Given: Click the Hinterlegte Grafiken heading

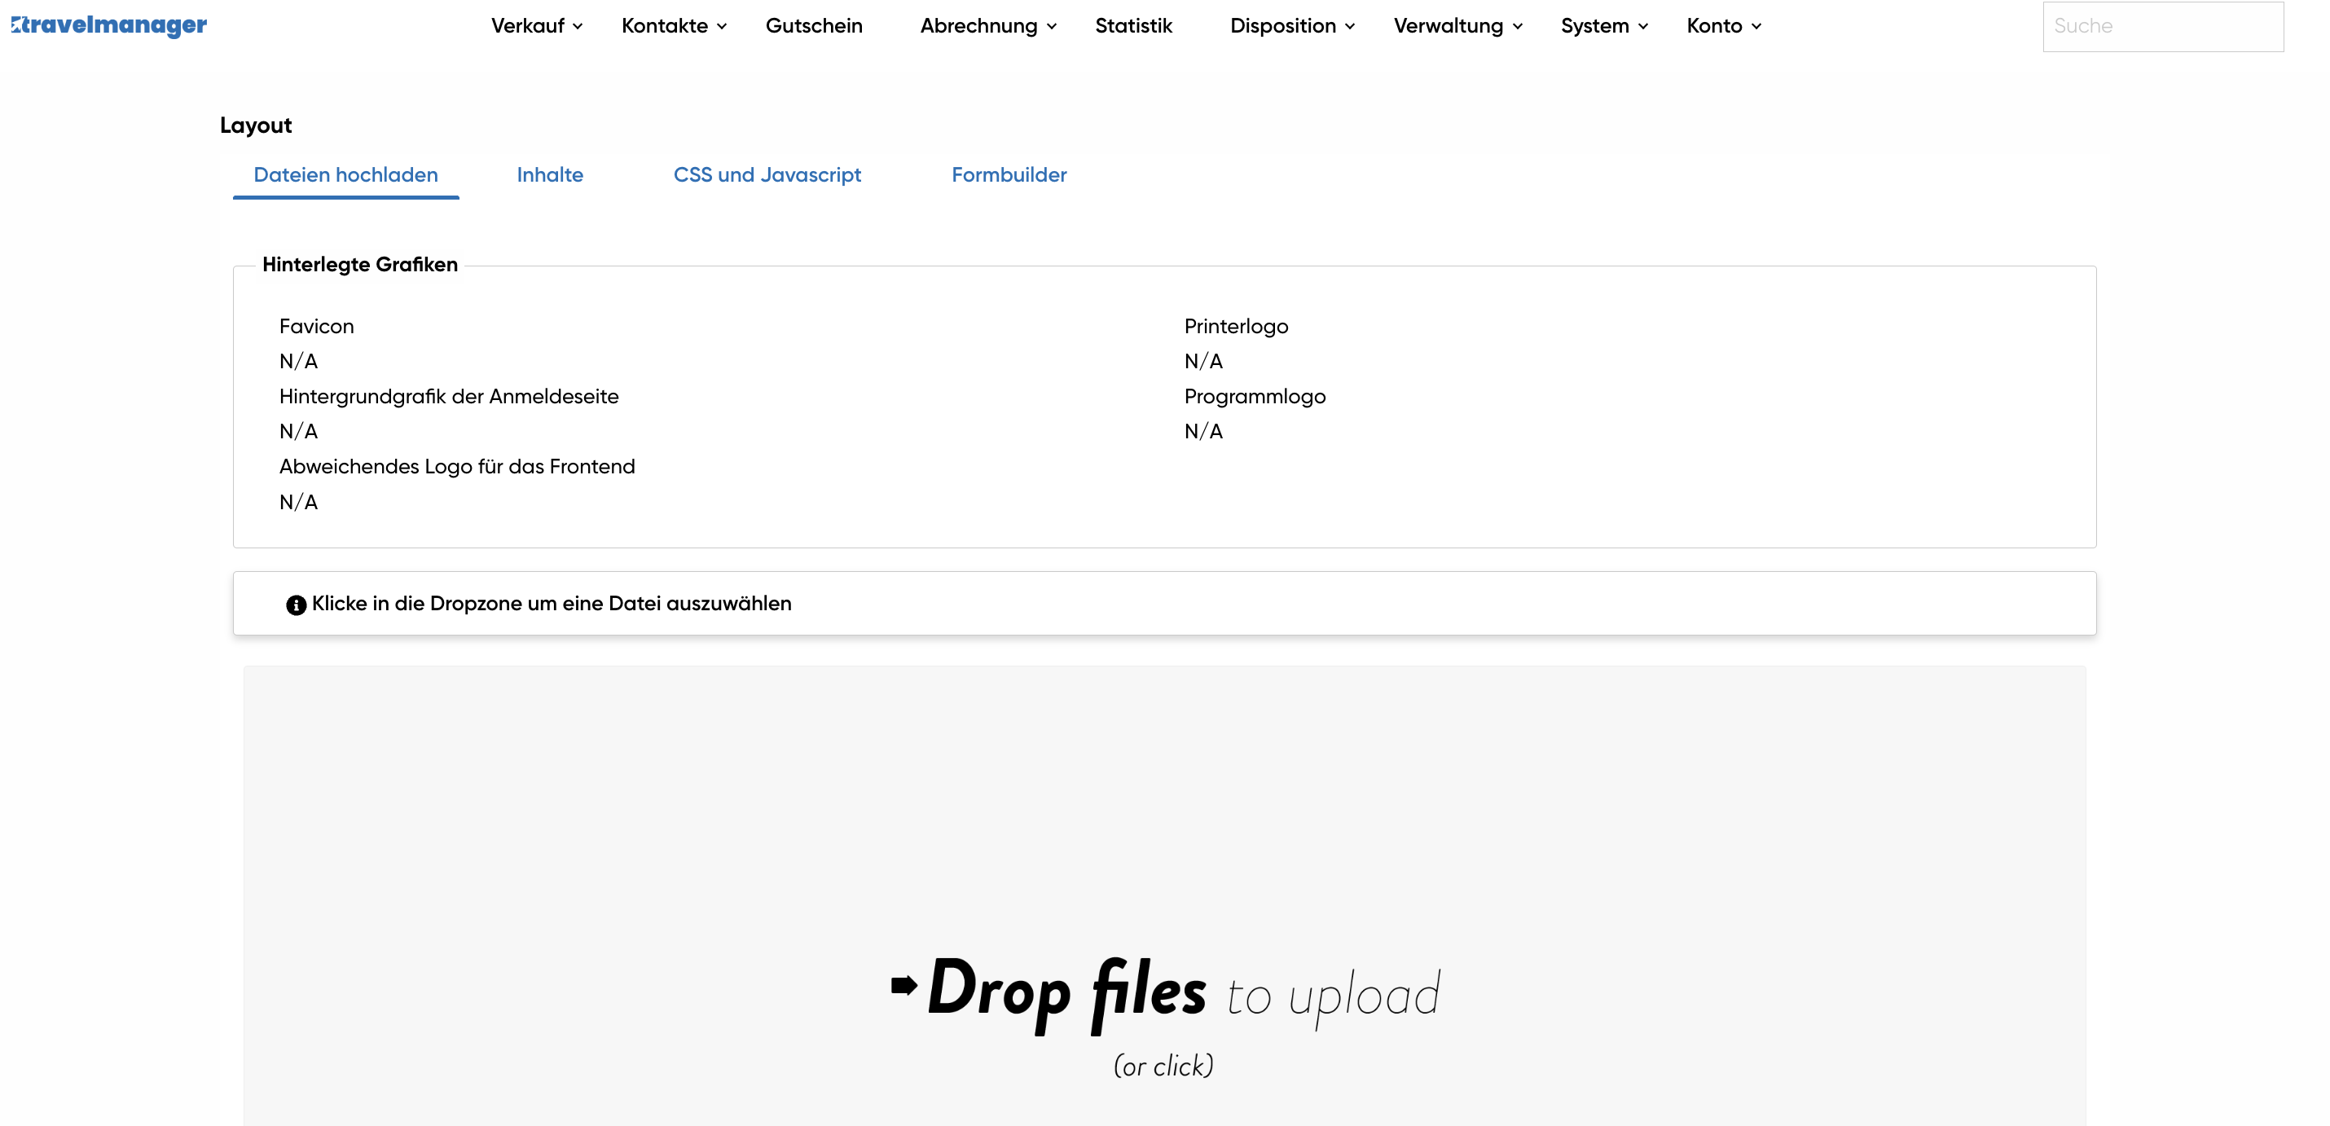Looking at the screenshot, I should (x=360, y=264).
